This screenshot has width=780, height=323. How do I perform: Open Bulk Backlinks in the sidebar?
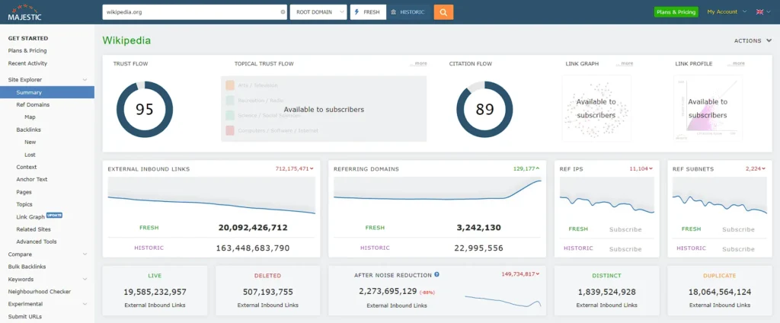[27, 267]
